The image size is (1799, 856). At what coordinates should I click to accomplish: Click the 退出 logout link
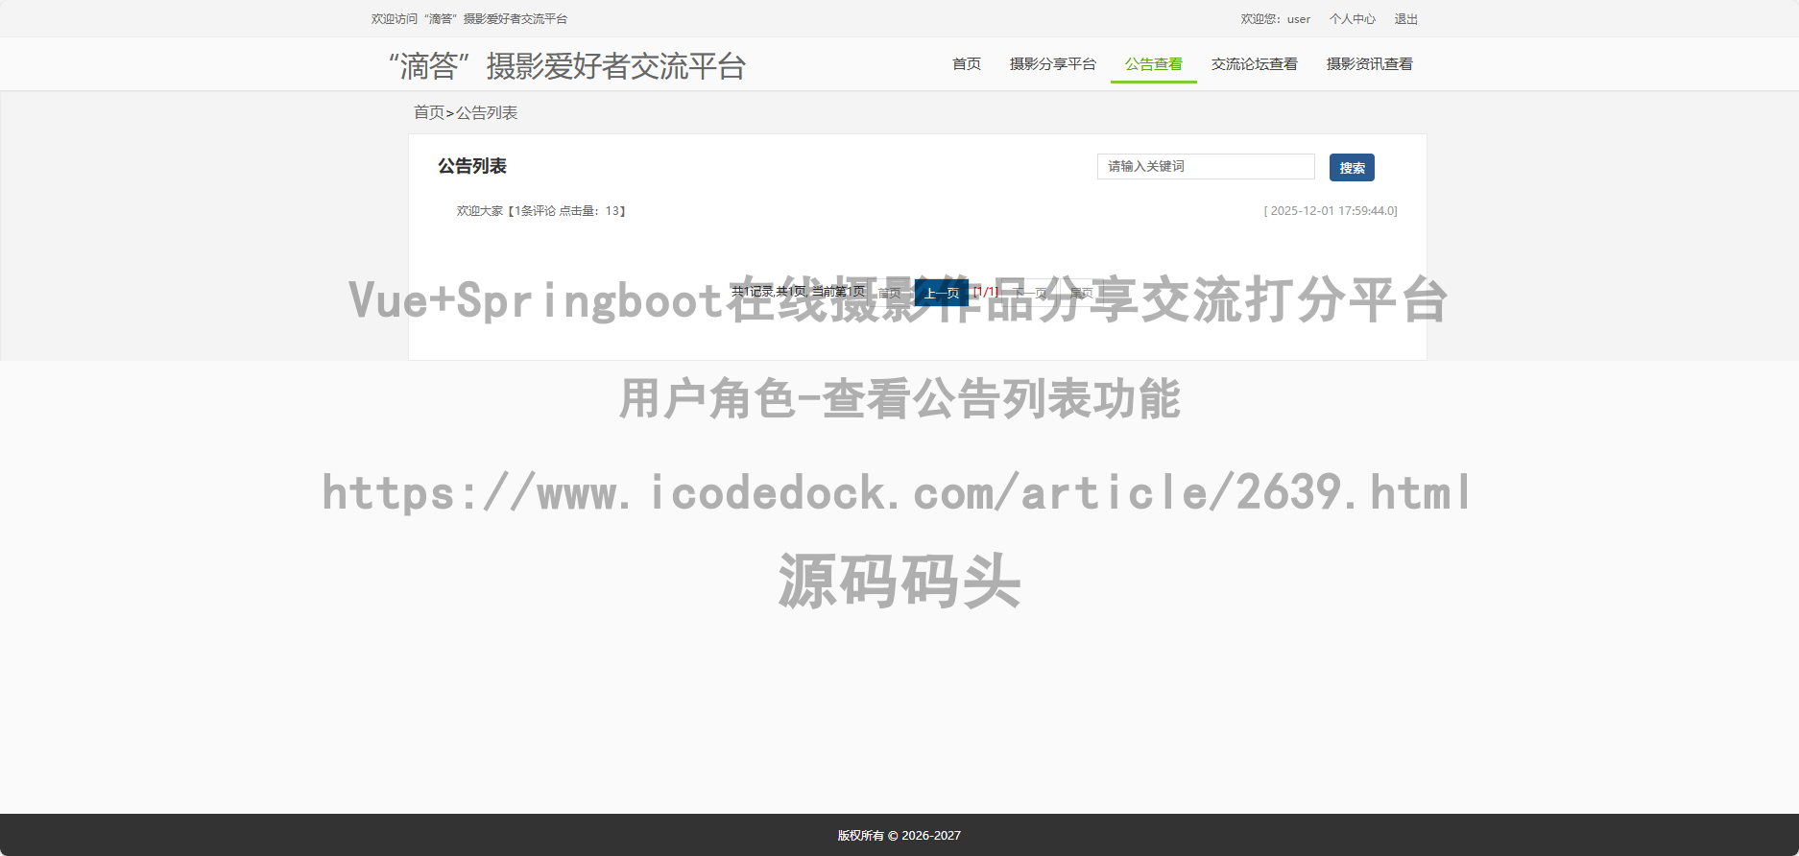click(x=1405, y=19)
